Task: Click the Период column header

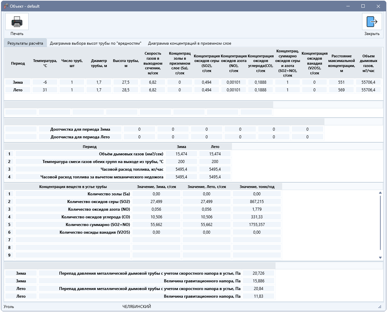Action: click(18, 63)
